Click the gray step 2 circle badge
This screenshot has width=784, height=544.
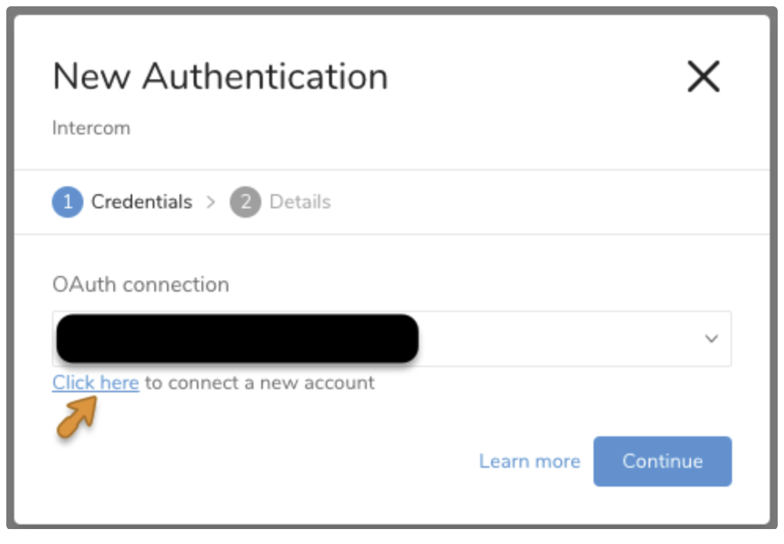point(246,202)
